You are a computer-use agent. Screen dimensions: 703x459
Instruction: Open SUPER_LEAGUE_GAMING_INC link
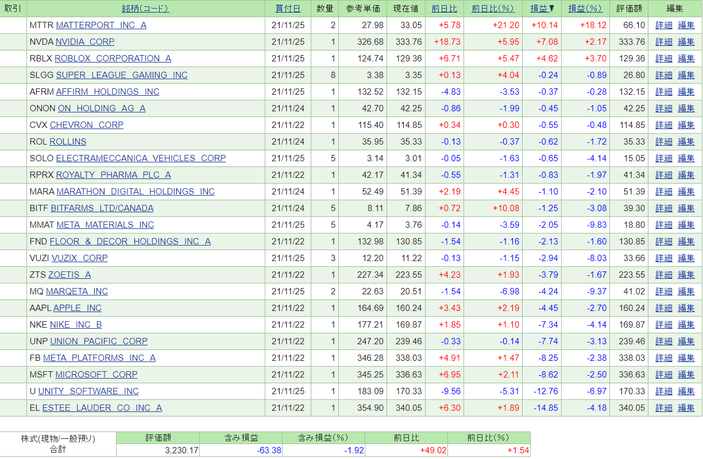pos(122,75)
